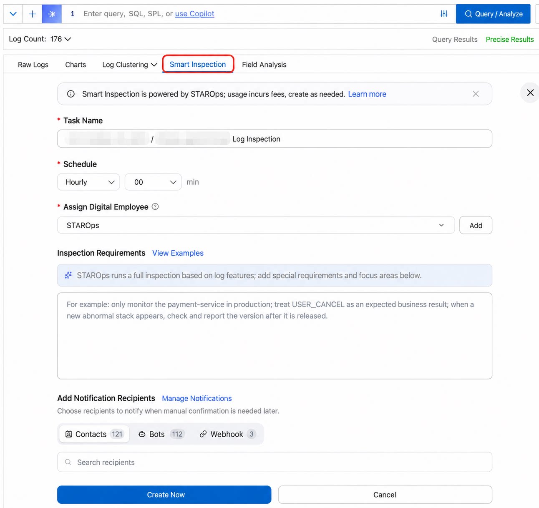
Task: Switch to Precise Results mode
Action: [510, 39]
